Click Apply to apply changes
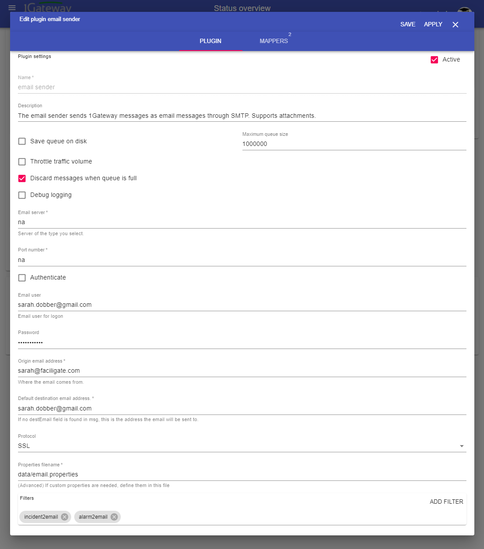This screenshot has width=484, height=549. [x=433, y=25]
